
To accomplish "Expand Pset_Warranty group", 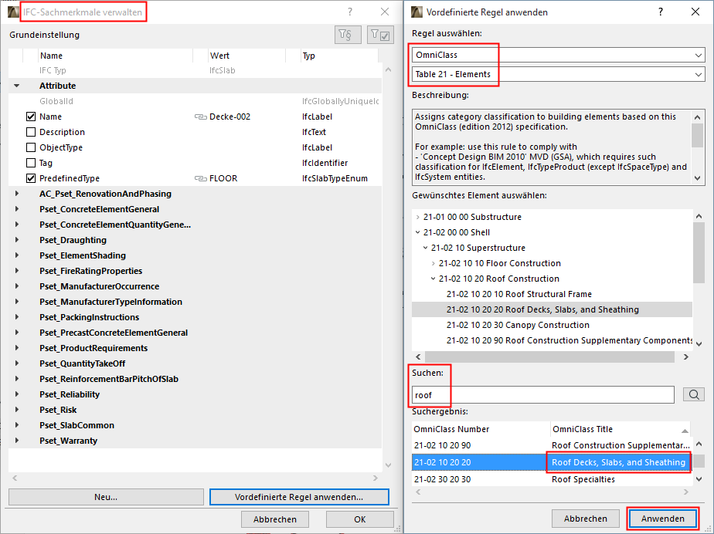I will 17,441.
